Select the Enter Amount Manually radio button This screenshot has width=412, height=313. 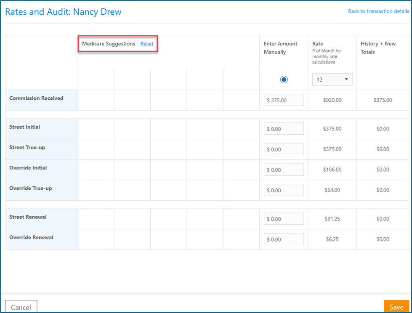[284, 80]
